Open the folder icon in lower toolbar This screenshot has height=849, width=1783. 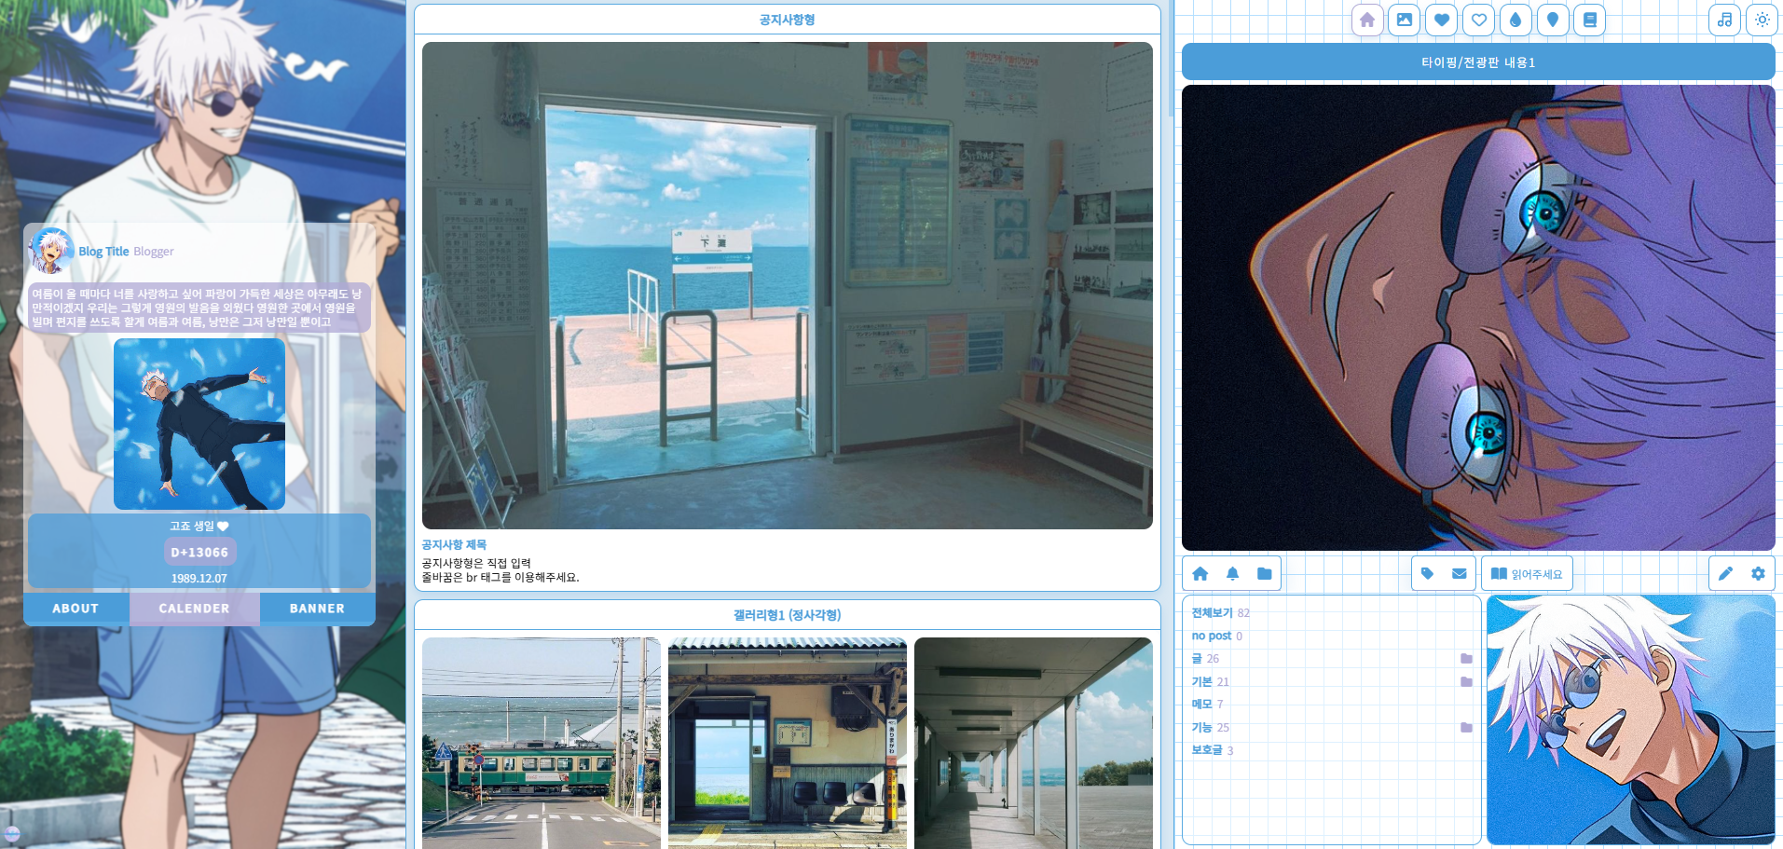point(1264,574)
